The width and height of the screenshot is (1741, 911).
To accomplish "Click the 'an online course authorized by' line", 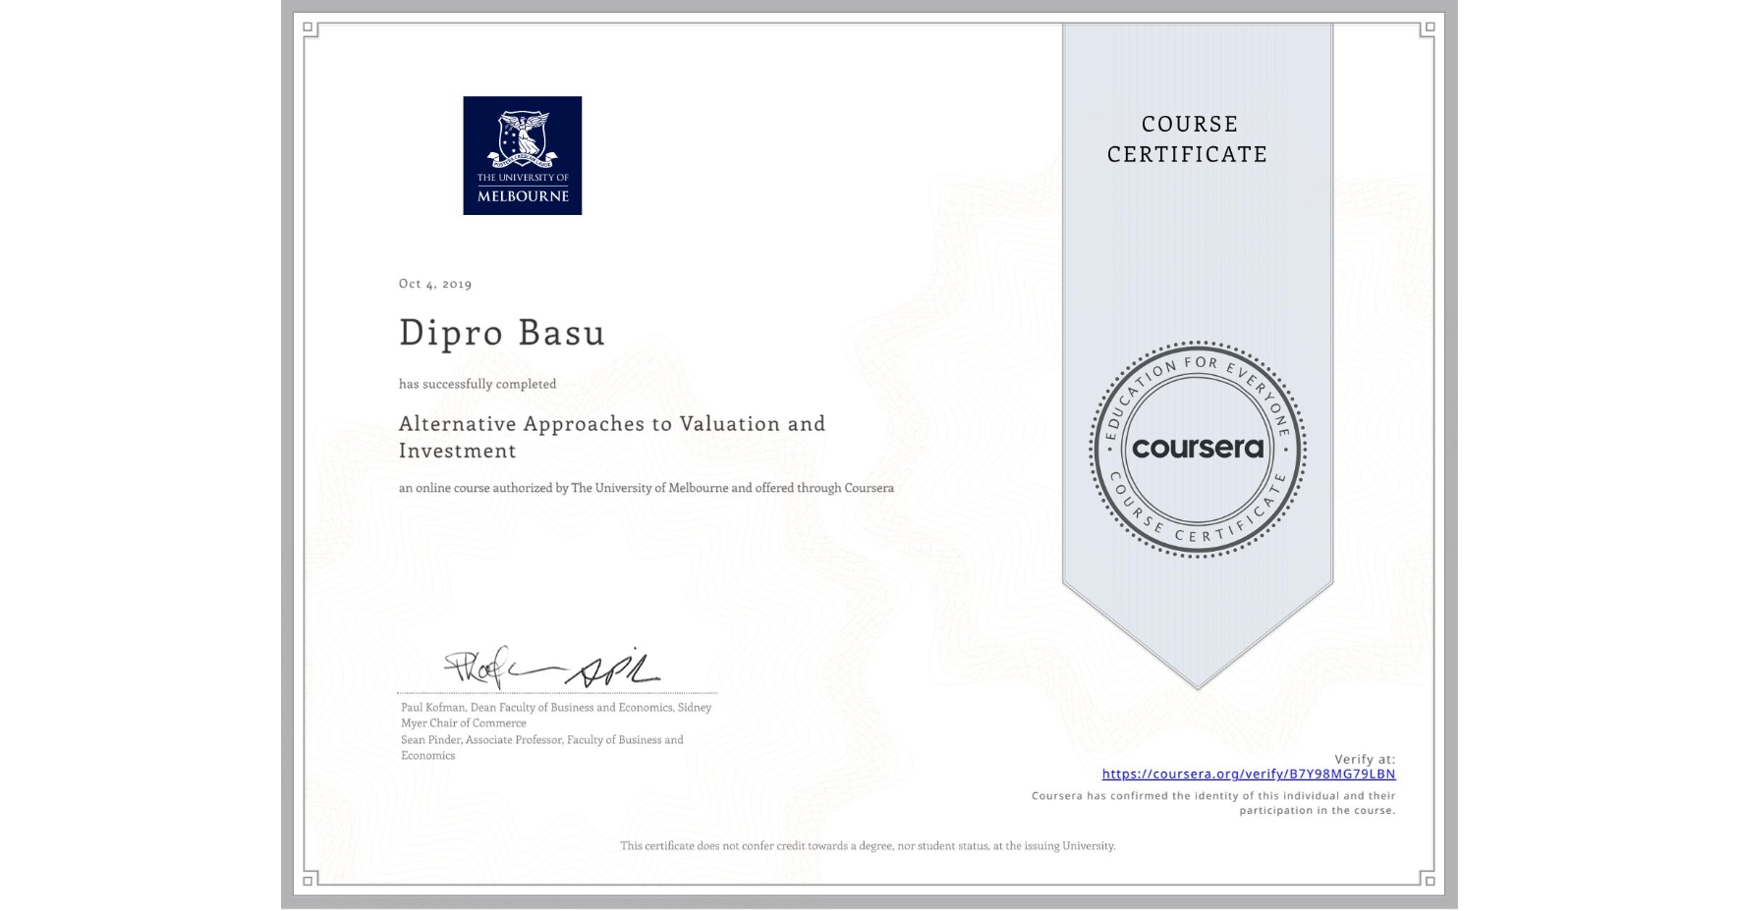I will [x=646, y=488].
